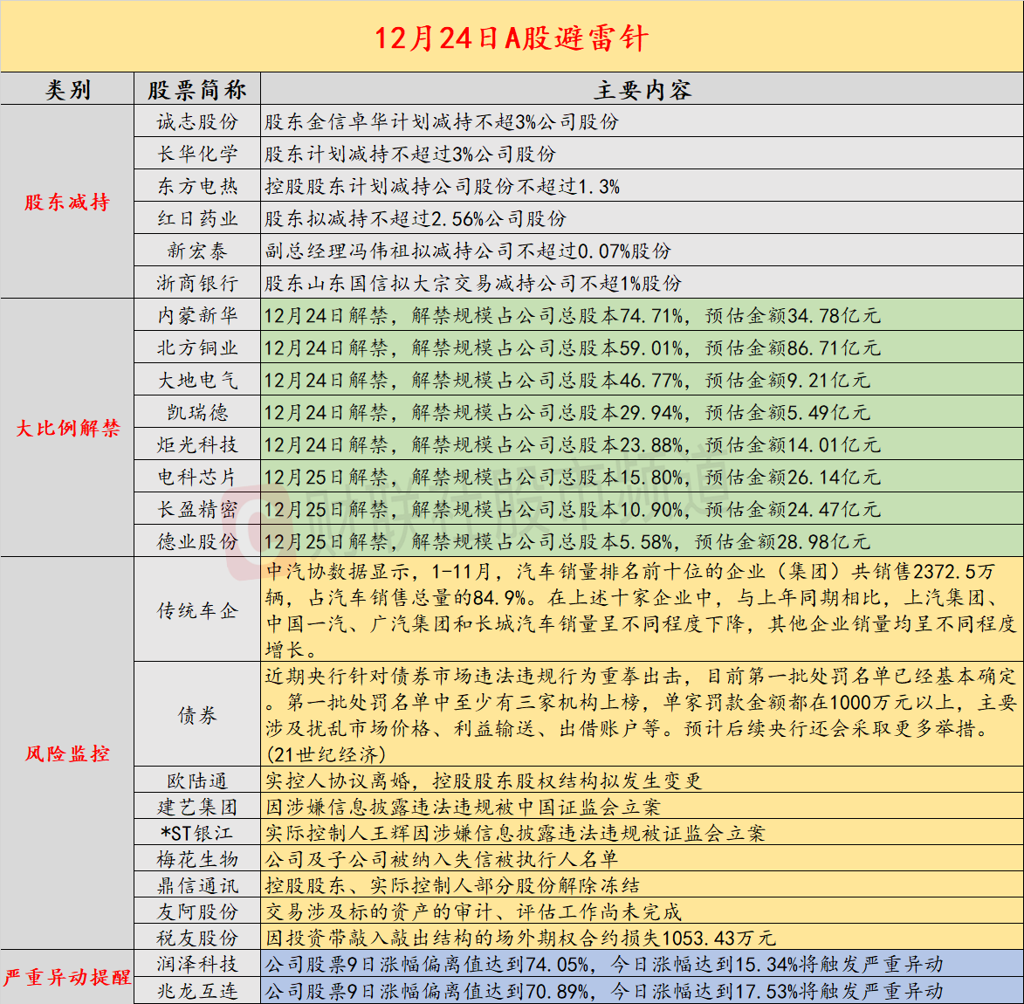Click the title 12月24日A股避雷针
Image resolution: width=1024 pixels, height=1004 pixels.
[x=512, y=38]
